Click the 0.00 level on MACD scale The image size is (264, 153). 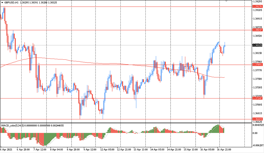tap(255, 133)
